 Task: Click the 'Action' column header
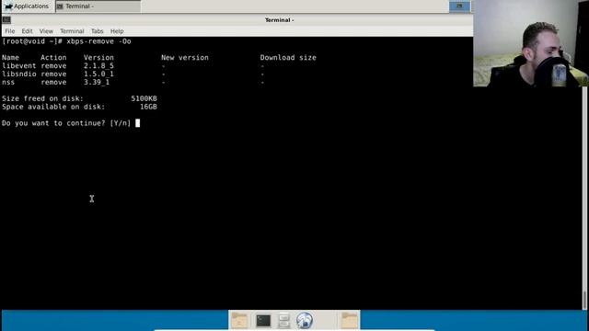[53, 57]
